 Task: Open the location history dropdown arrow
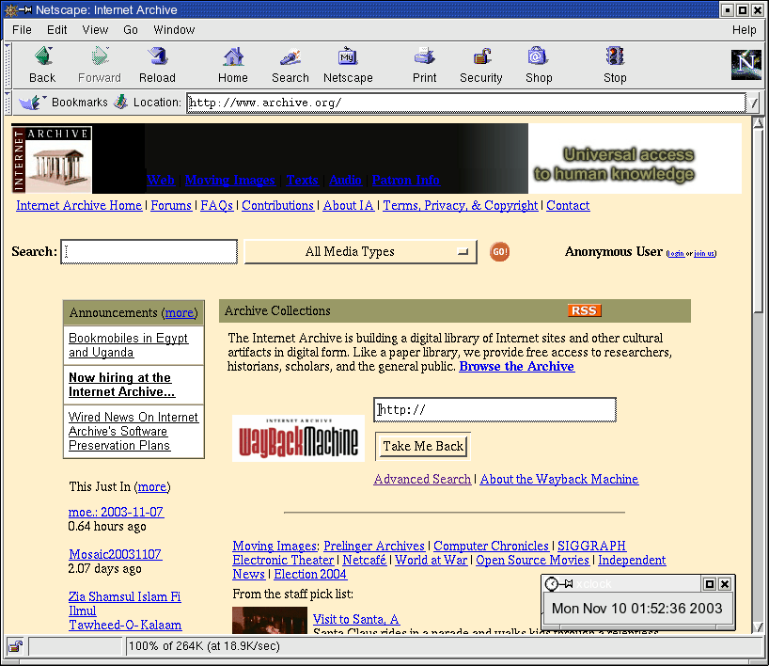(x=754, y=103)
